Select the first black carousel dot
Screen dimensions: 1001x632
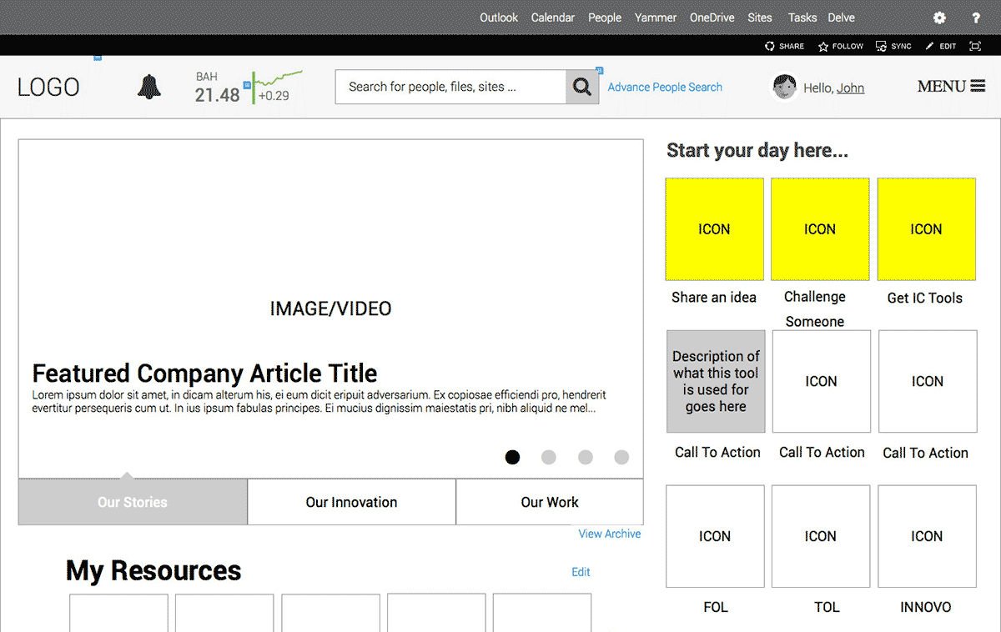pos(512,457)
